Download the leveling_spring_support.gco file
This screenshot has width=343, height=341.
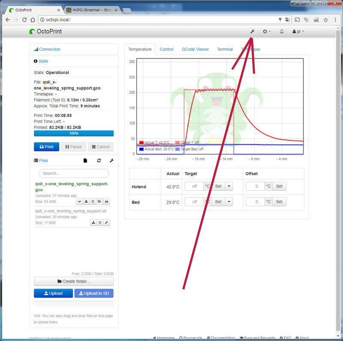pos(86,201)
